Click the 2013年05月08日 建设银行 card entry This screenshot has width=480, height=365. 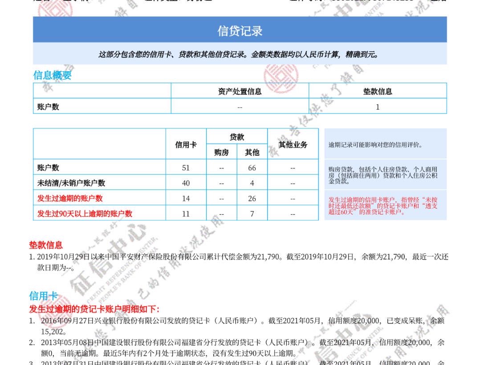[x=237, y=348]
